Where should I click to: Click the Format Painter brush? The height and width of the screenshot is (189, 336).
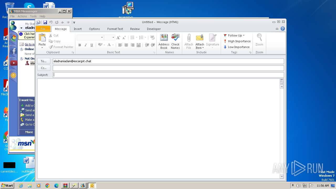51,47
